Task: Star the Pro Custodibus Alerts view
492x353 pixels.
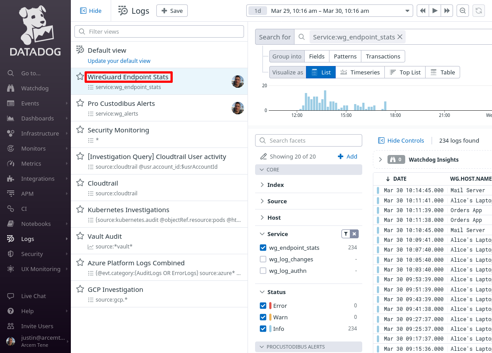Action: tap(80, 103)
